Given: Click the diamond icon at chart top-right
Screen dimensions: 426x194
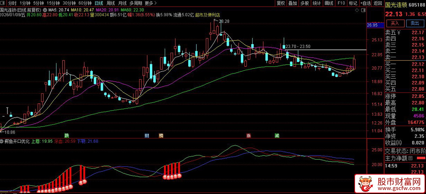Looking at the screenshot, I should point(357,10).
